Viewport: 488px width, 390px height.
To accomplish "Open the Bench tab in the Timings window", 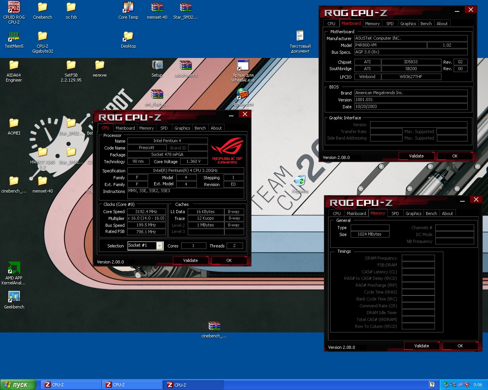I will pos(431,213).
